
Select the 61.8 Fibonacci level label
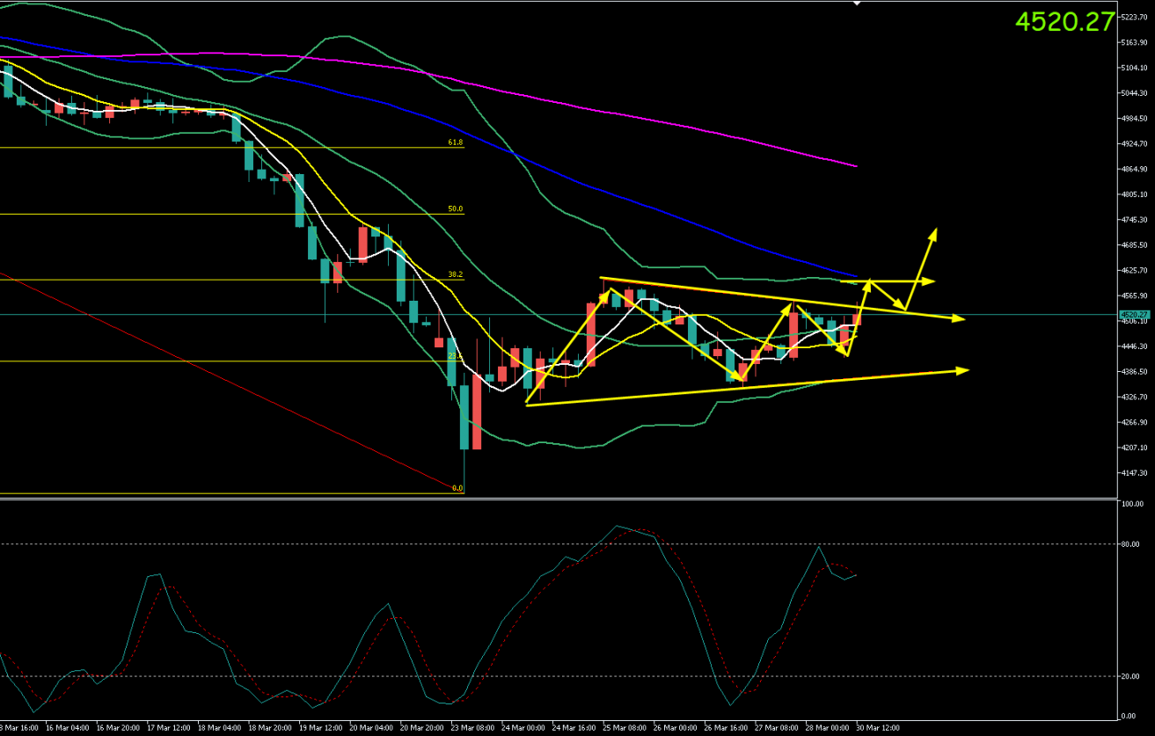[x=455, y=142]
